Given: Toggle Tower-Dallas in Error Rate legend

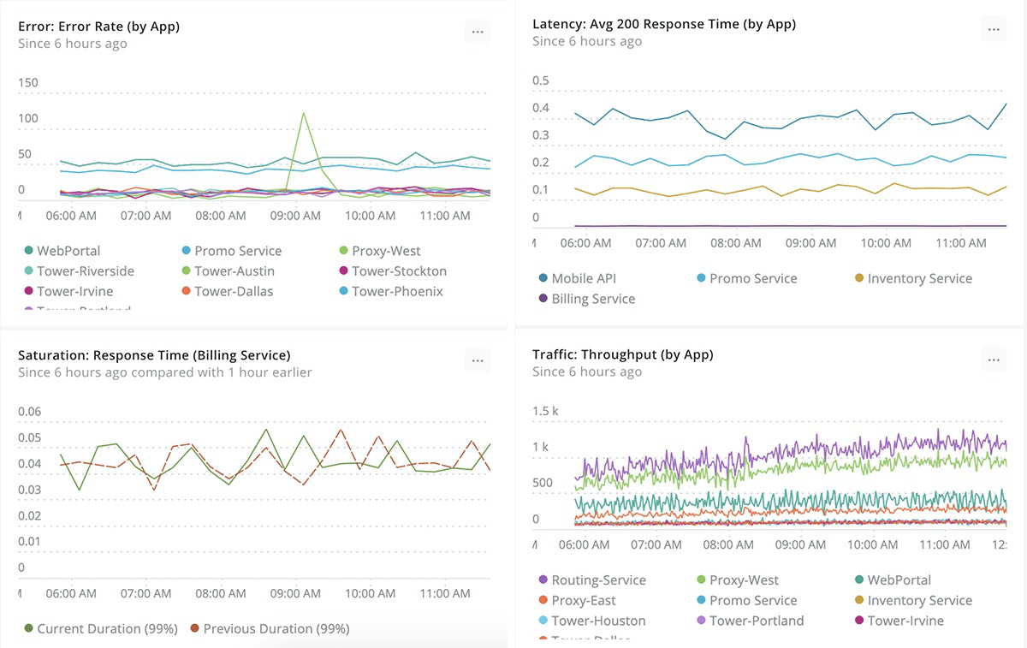Looking at the screenshot, I should tap(227, 292).
